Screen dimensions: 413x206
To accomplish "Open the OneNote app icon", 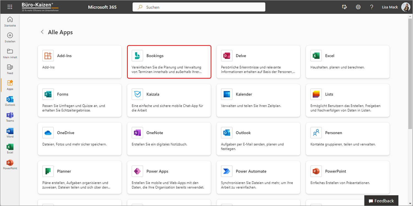I will [x=137, y=133].
